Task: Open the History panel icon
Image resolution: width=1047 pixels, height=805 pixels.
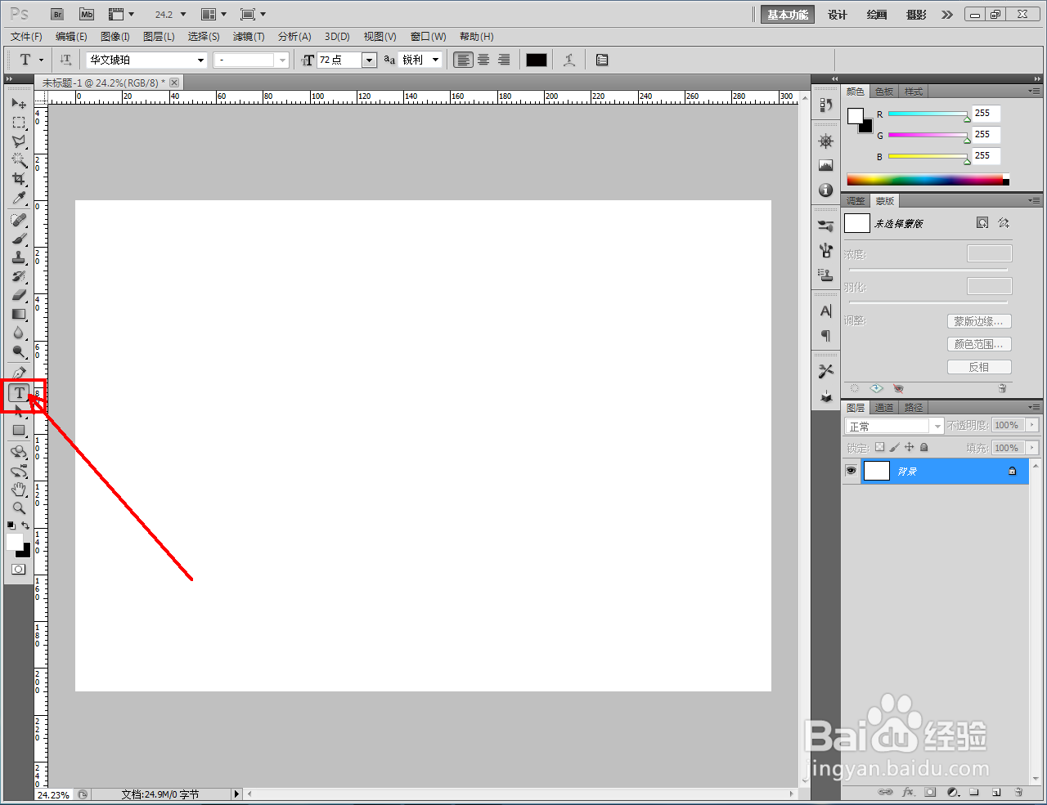Action: pos(826,105)
